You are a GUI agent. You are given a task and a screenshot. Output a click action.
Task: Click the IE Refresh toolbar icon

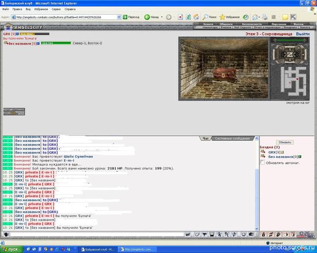click(188, 17)
